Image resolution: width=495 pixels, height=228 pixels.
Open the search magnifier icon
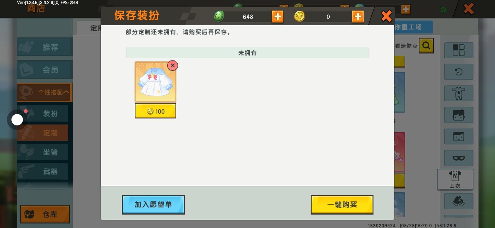pyautogui.click(x=426, y=46)
